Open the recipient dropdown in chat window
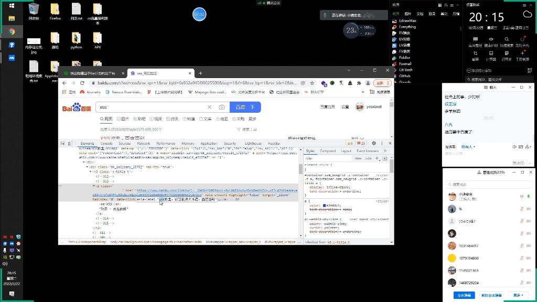This screenshot has width=537, height=302. (x=468, y=147)
